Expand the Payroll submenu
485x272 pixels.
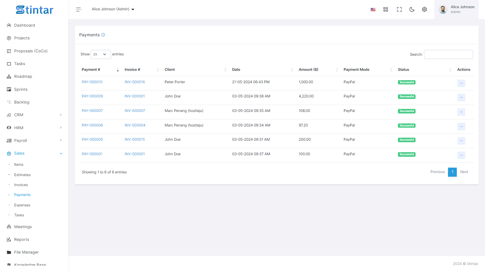[34, 141]
